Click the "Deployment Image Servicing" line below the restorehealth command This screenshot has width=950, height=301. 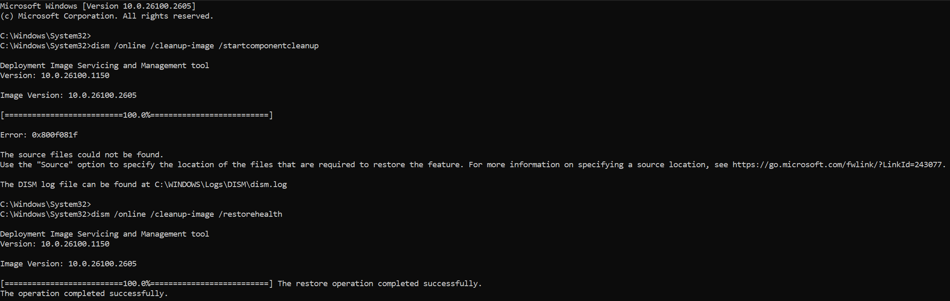(105, 234)
